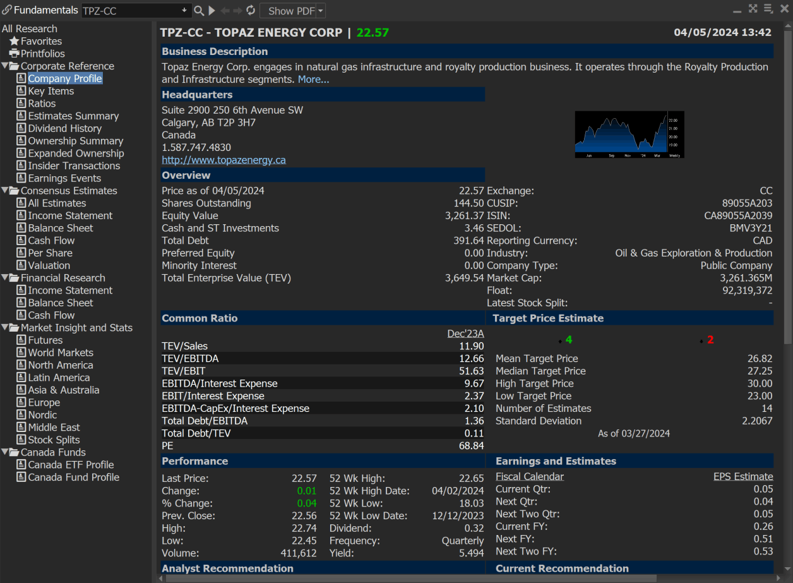793x583 pixels.
Task: Click the document icon beside Stock Splits
Action: click(21, 440)
